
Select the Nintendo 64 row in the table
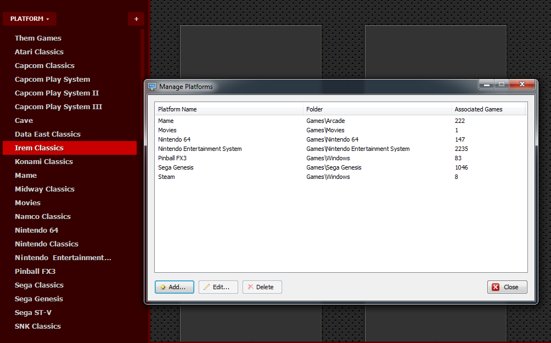point(341,139)
